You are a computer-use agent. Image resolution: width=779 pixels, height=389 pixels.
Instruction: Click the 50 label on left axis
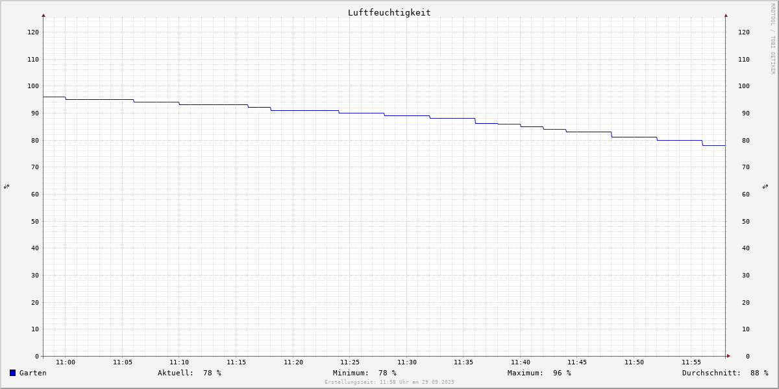(35, 221)
